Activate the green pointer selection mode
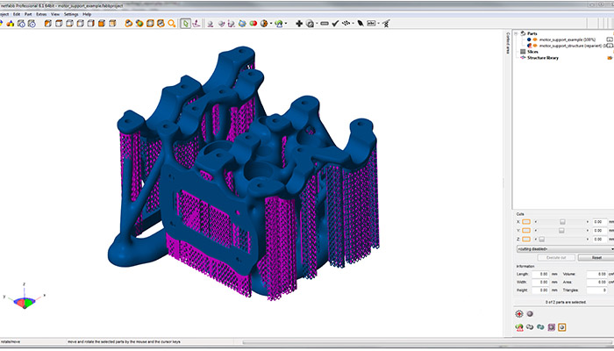The width and height of the screenshot is (614, 351). click(186, 24)
